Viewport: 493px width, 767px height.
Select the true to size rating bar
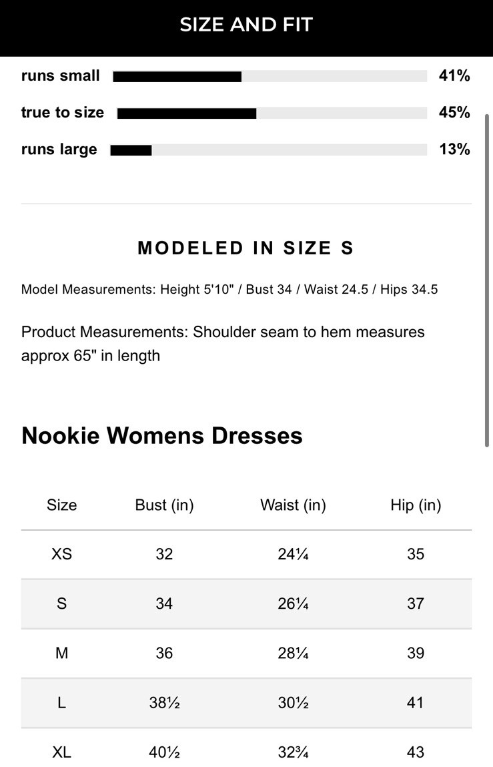pyautogui.click(x=272, y=113)
